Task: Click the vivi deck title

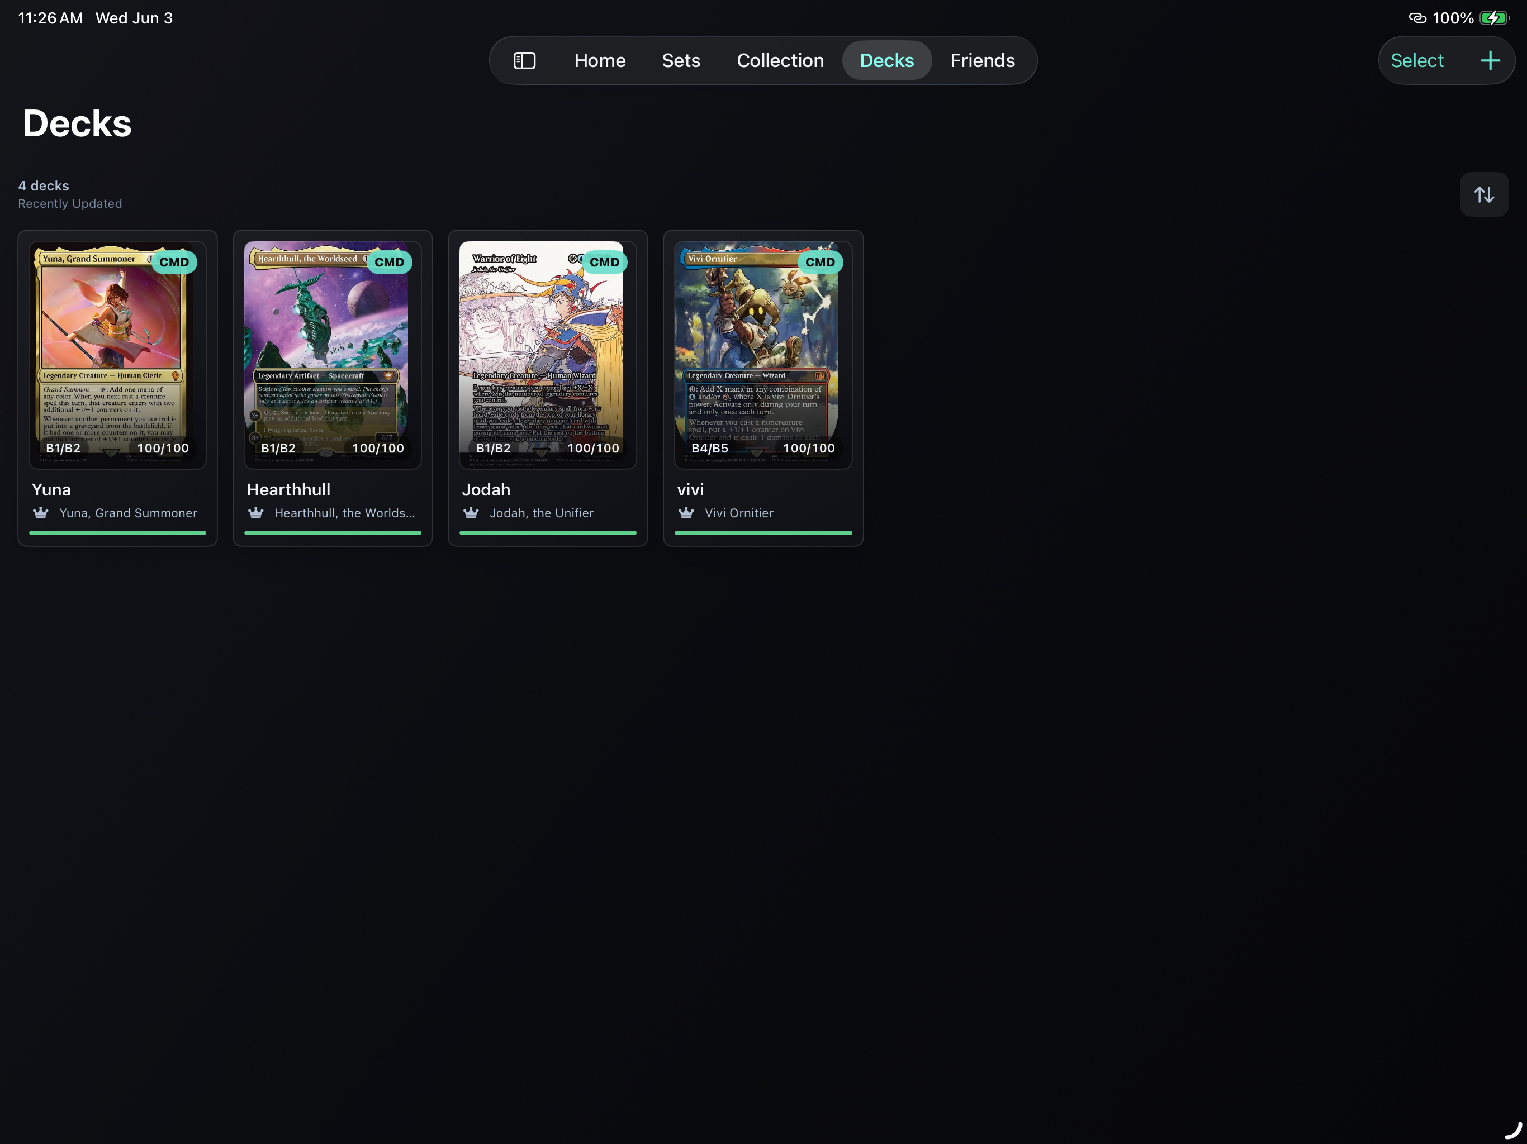Action: pos(690,489)
